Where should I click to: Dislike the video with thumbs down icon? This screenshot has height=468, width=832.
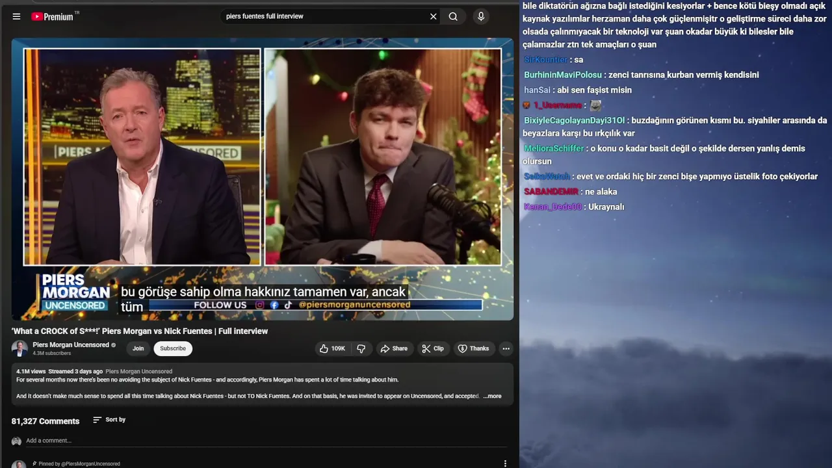click(x=361, y=348)
